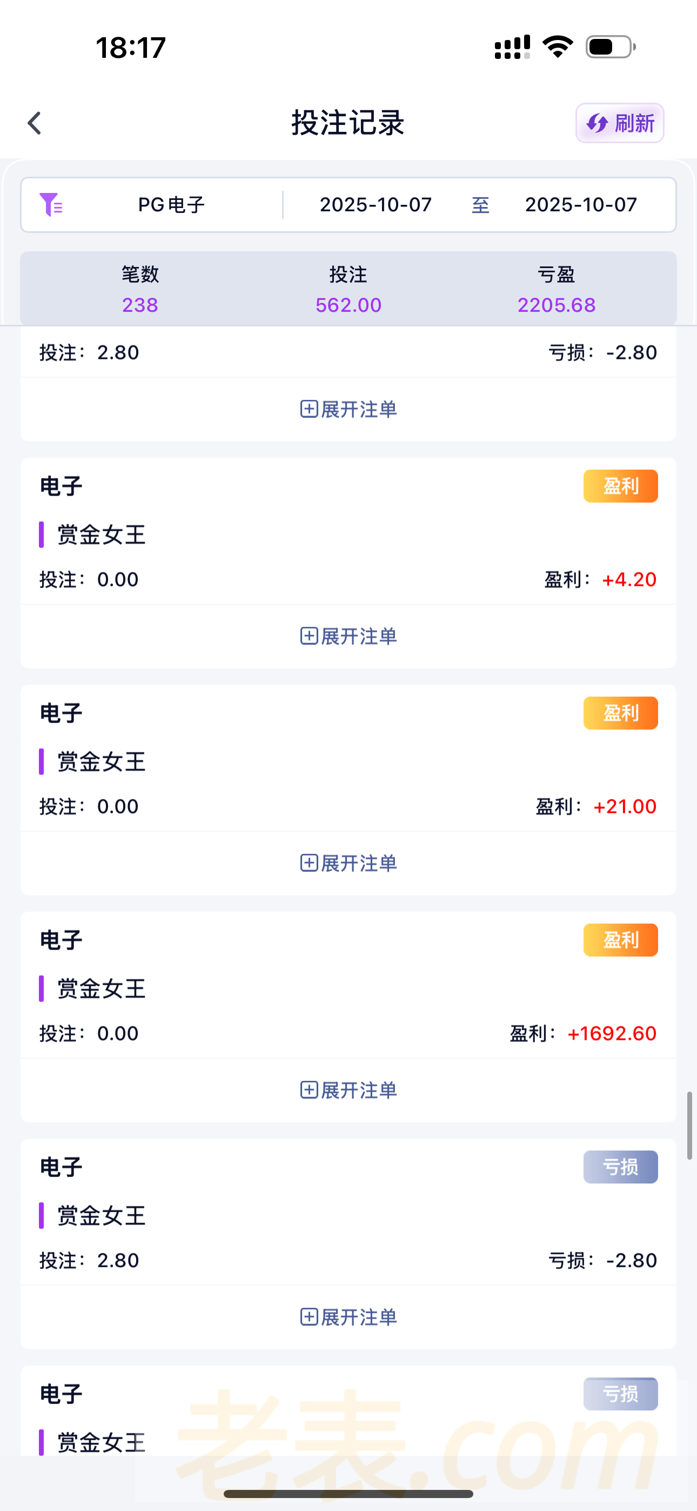Image resolution: width=697 pixels, height=1511 pixels.
Task: Tap the purple filter funnel icon
Action: tap(51, 205)
